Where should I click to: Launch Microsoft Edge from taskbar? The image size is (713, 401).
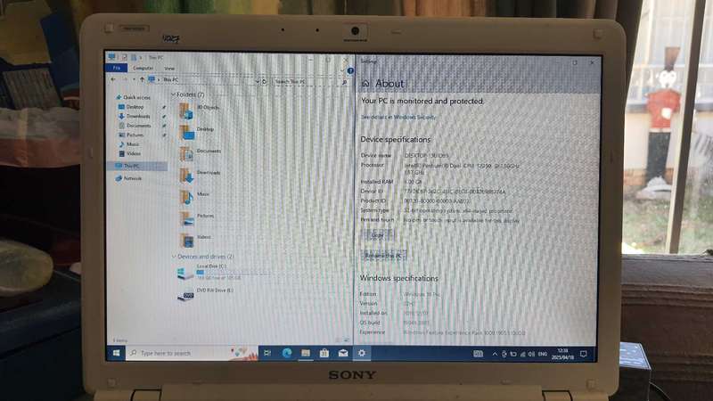click(286, 353)
